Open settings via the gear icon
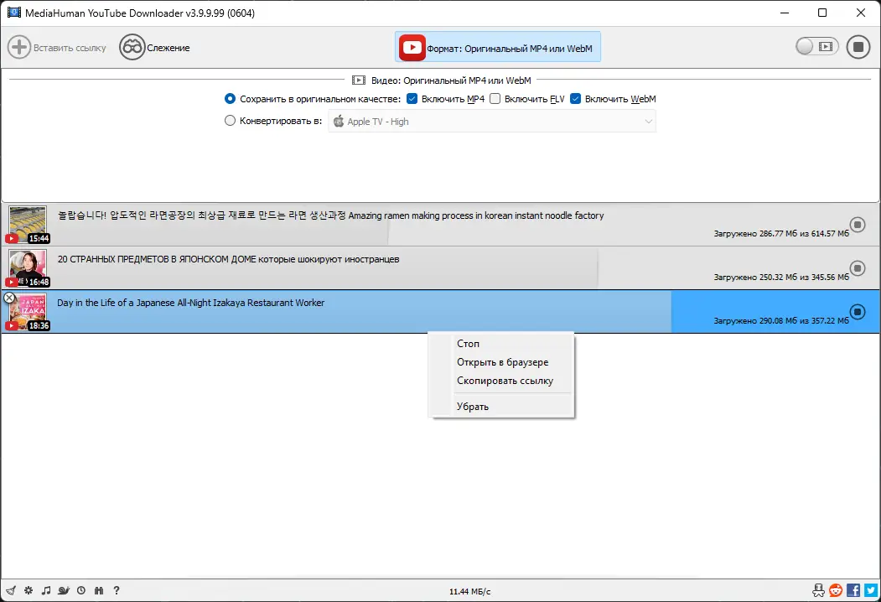This screenshot has height=602, width=881. (x=29, y=590)
